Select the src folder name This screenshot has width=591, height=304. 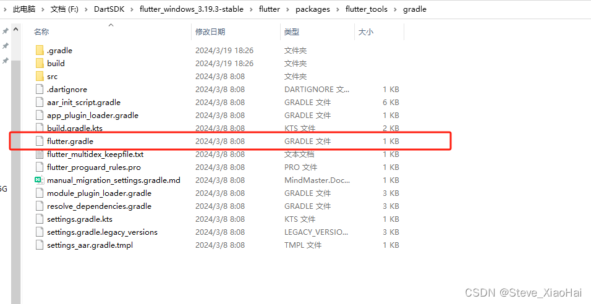point(53,77)
